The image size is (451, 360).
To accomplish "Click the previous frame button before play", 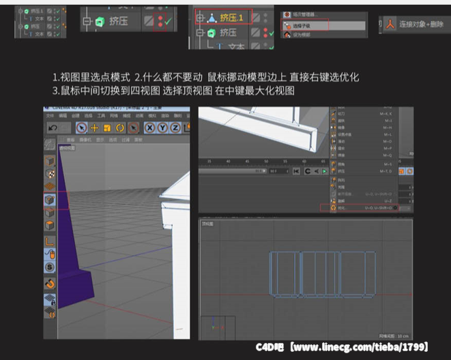I will [317, 171].
